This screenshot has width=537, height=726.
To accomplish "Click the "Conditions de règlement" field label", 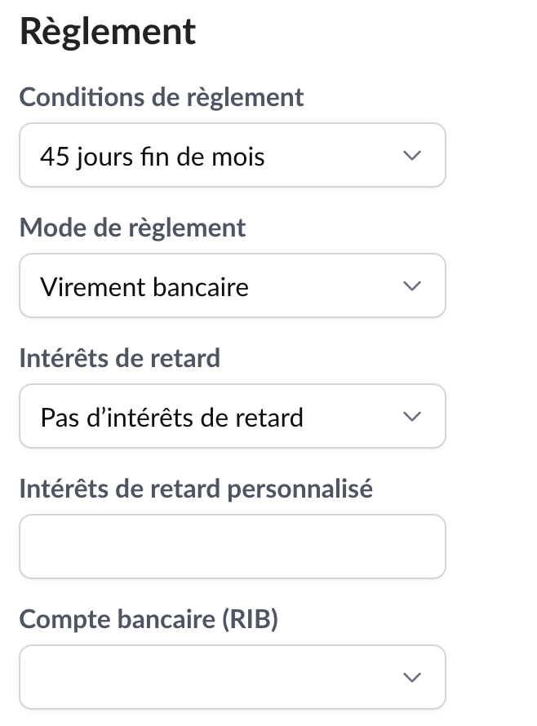I will (162, 97).
